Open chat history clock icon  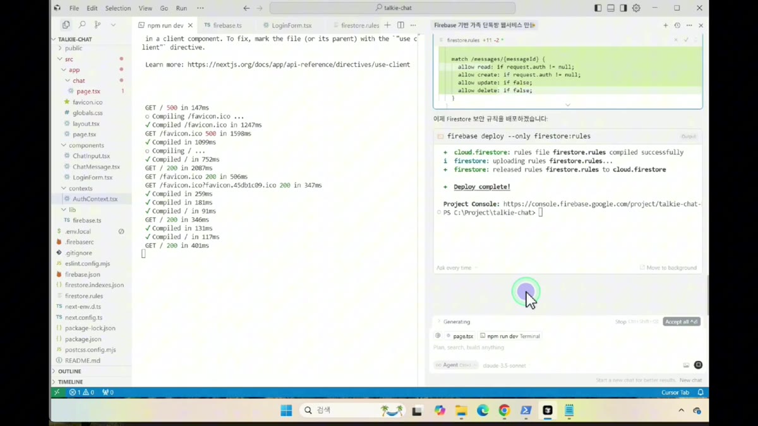coord(677,25)
